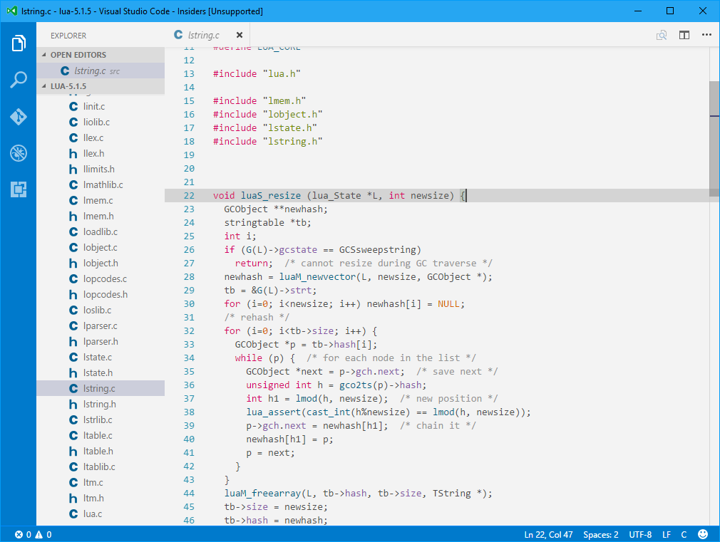Open the Git source control view
The image size is (720, 542).
coord(19,117)
